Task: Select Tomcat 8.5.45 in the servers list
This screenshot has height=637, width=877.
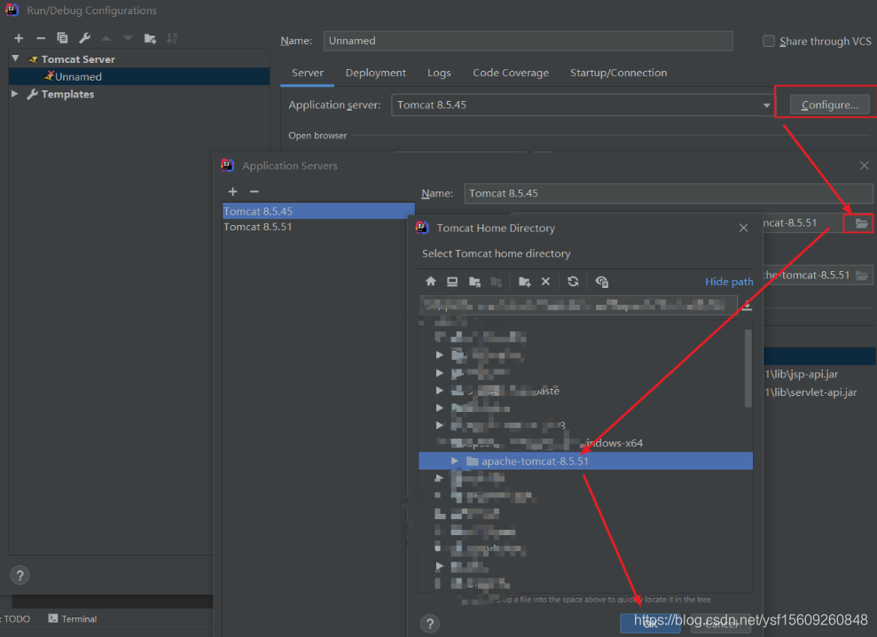Action: [x=318, y=211]
